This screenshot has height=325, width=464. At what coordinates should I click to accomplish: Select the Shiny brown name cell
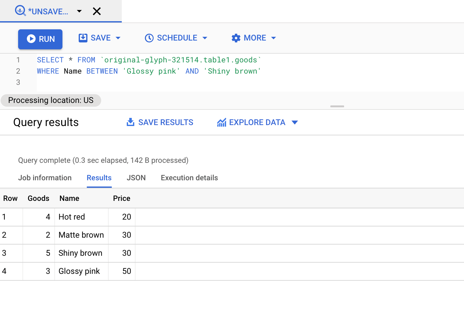pos(81,253)
